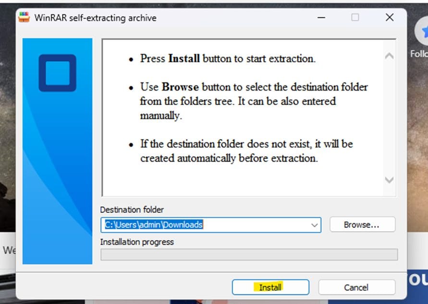428x304 pixels.
Task: Click the 'Use Browse button' instruction text
Action: (x=254, y=101)
